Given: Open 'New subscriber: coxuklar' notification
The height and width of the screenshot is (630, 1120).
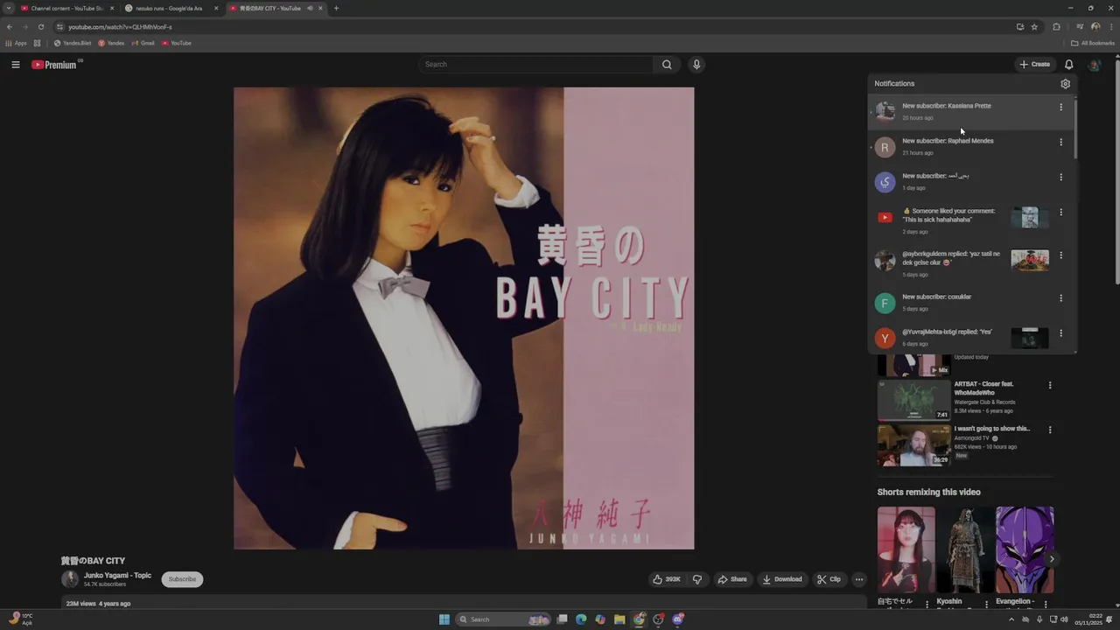Looking at the screenshot, I should [971, 303].
